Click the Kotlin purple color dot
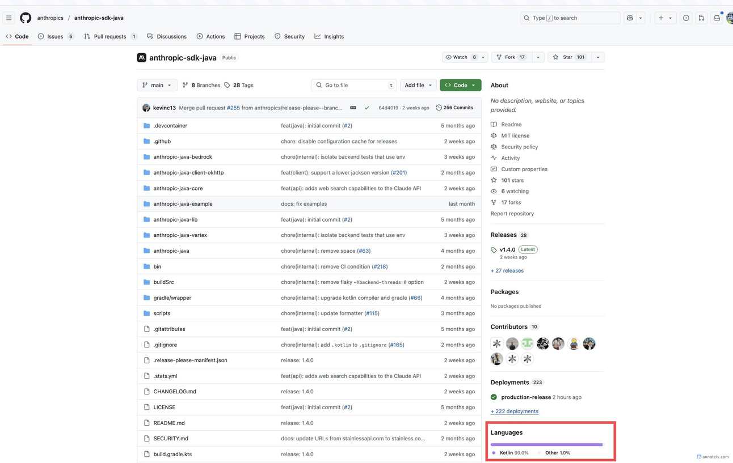Screen dimensions: 733x463 tap(494, 453)
